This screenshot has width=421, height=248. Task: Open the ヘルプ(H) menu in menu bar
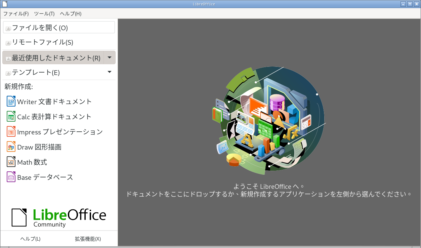pyautogui.click(x=71, y=14)
